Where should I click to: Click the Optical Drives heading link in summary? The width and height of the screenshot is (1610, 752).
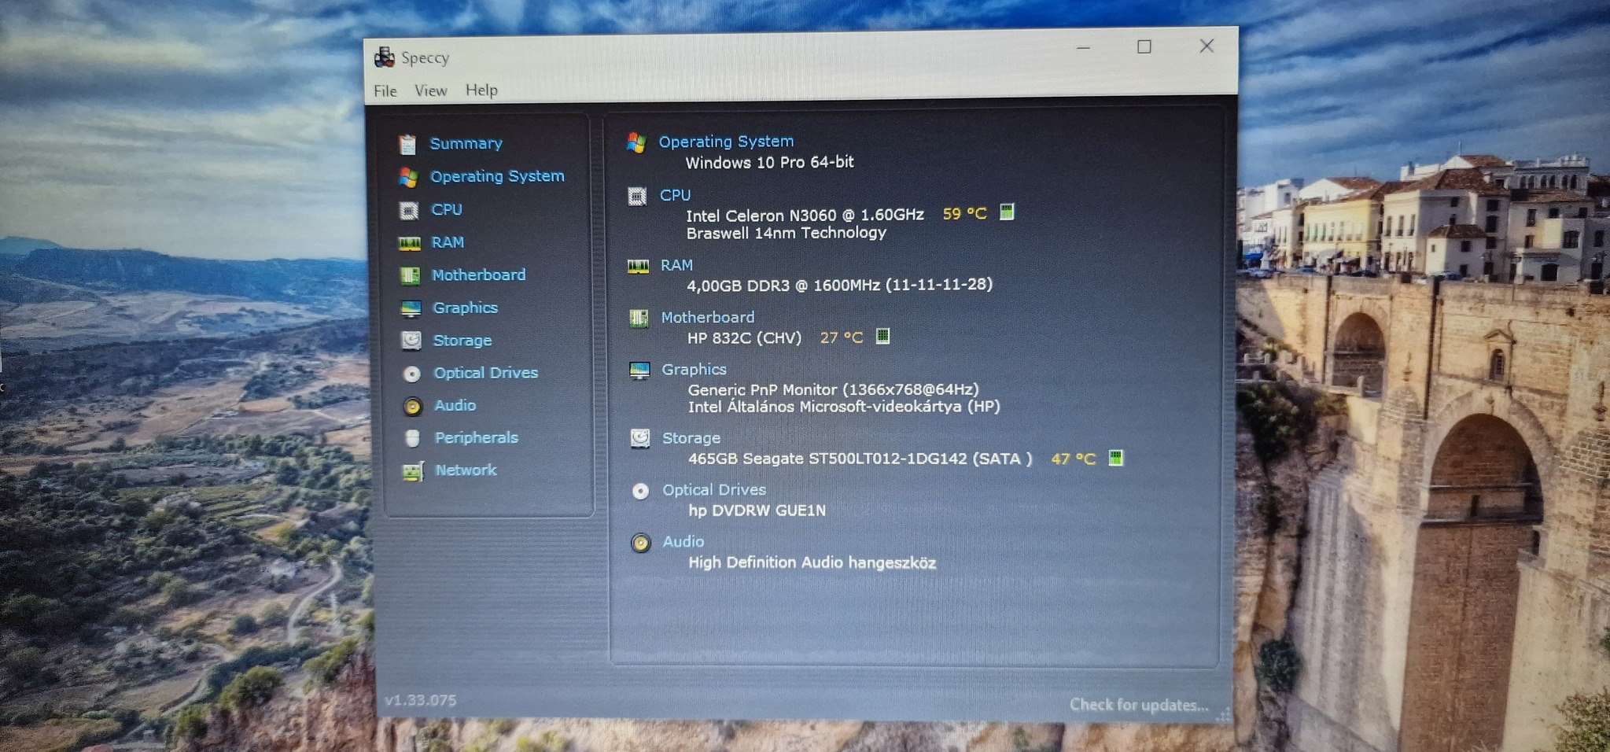pos(714,490)
